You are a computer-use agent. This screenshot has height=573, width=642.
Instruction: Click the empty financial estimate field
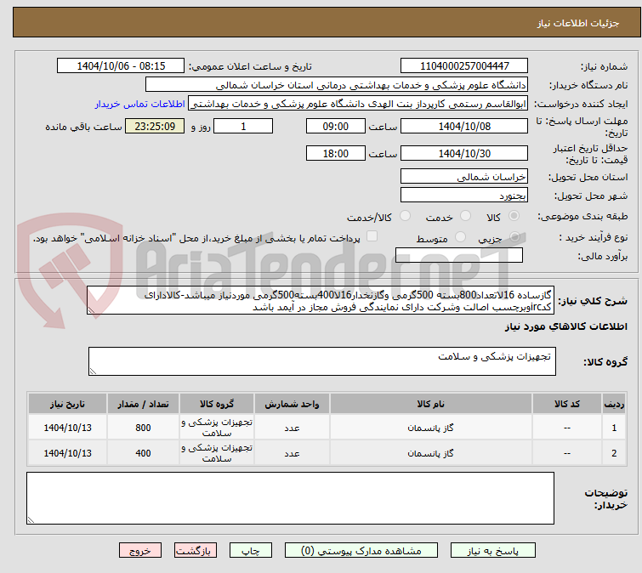pyautogui.click(x=459, y=255)
